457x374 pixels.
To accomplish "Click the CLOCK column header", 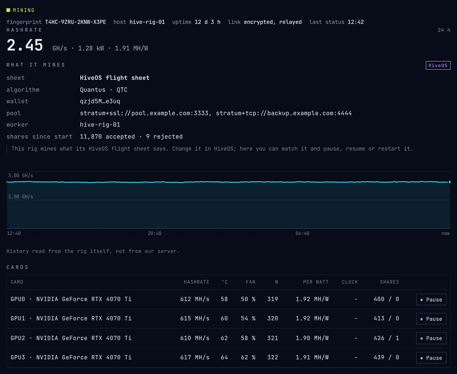I will pyautogui.click(x=350, y=282).
